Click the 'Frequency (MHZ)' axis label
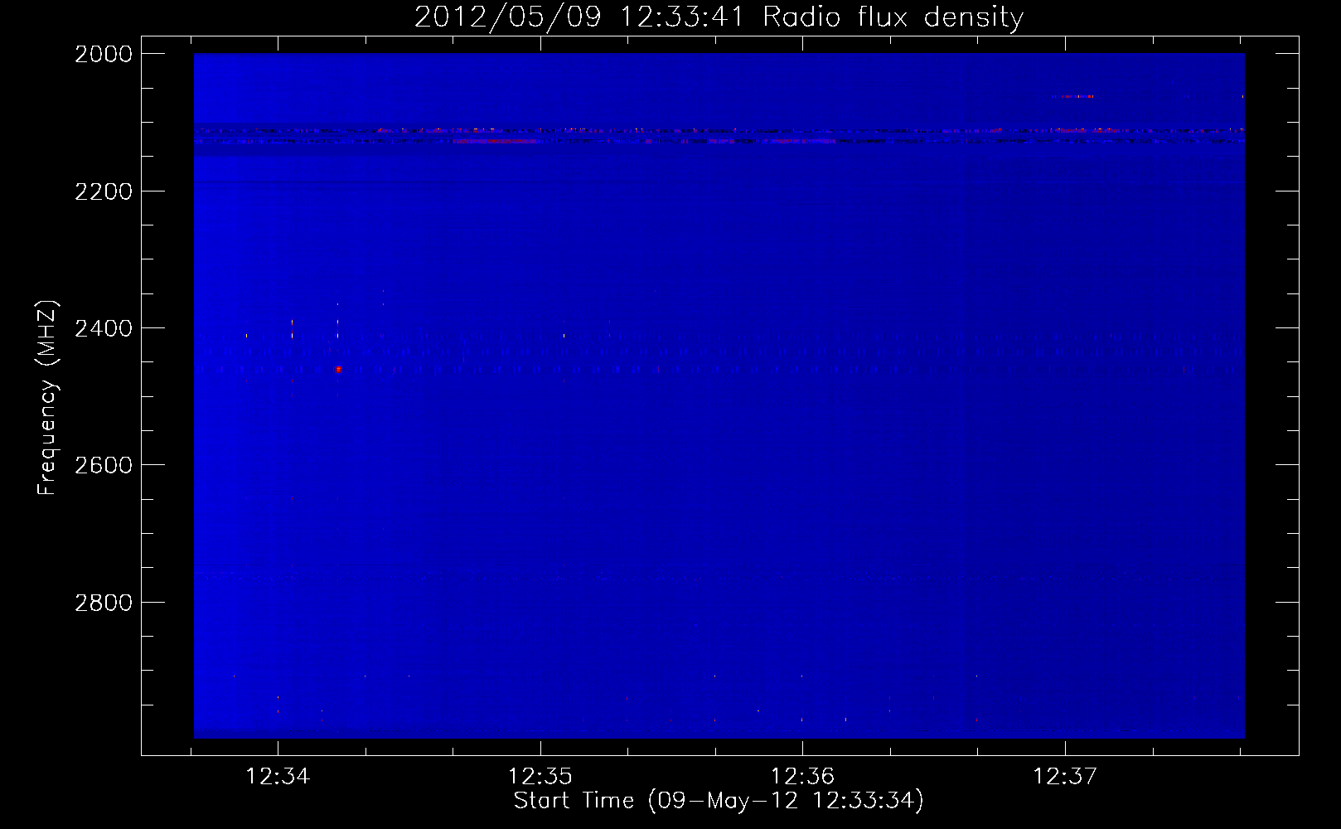 click(47, 398)
